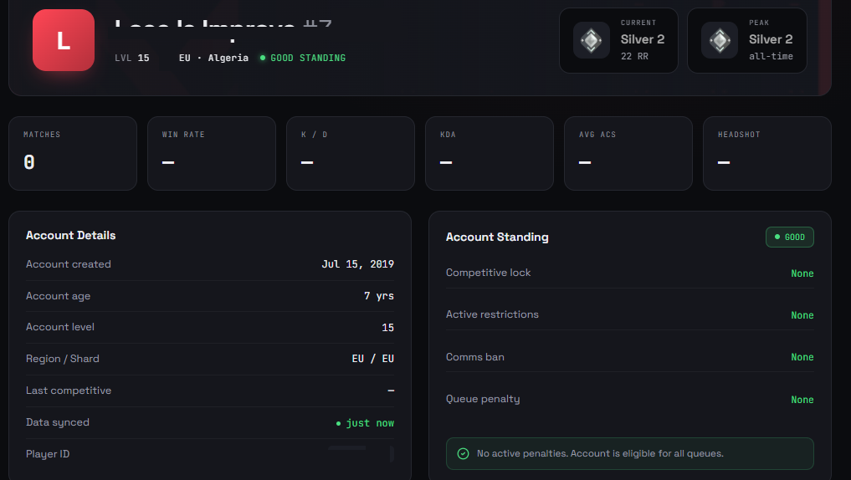Click the 'Active restrictions' label
The height and width of the screenshot is (480, 851).
point(492,314)
